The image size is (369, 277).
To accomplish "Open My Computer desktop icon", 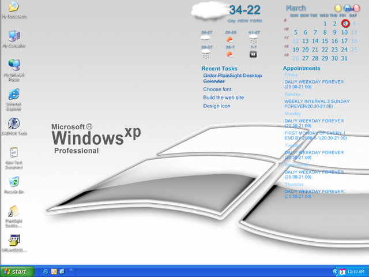I will tap(14, 39).
